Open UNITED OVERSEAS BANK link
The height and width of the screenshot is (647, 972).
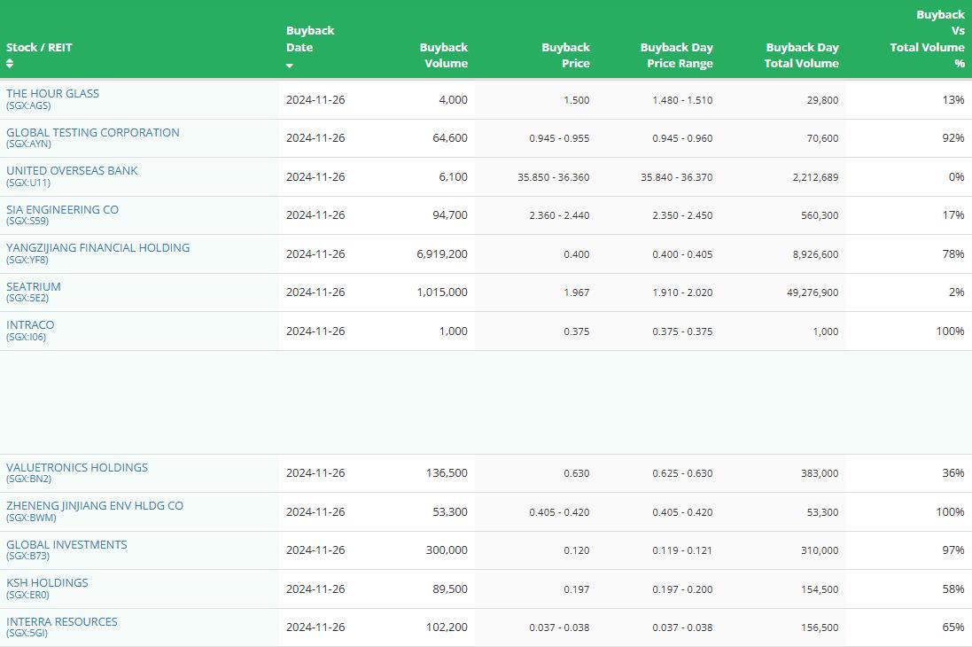click(x=72, y=170)
